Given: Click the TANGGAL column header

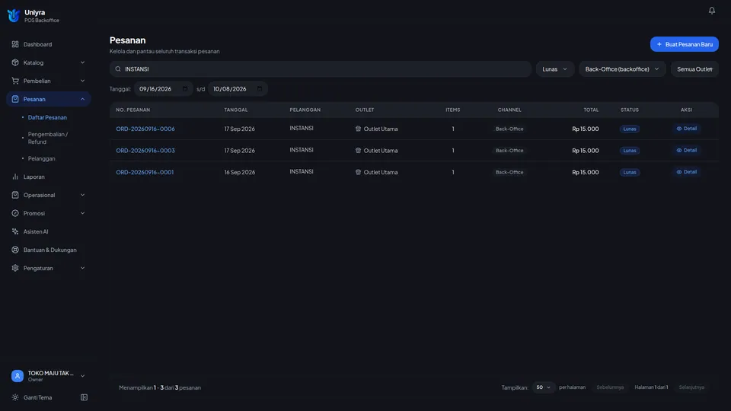Looking at the screenshot, I should tap(236, 110).
